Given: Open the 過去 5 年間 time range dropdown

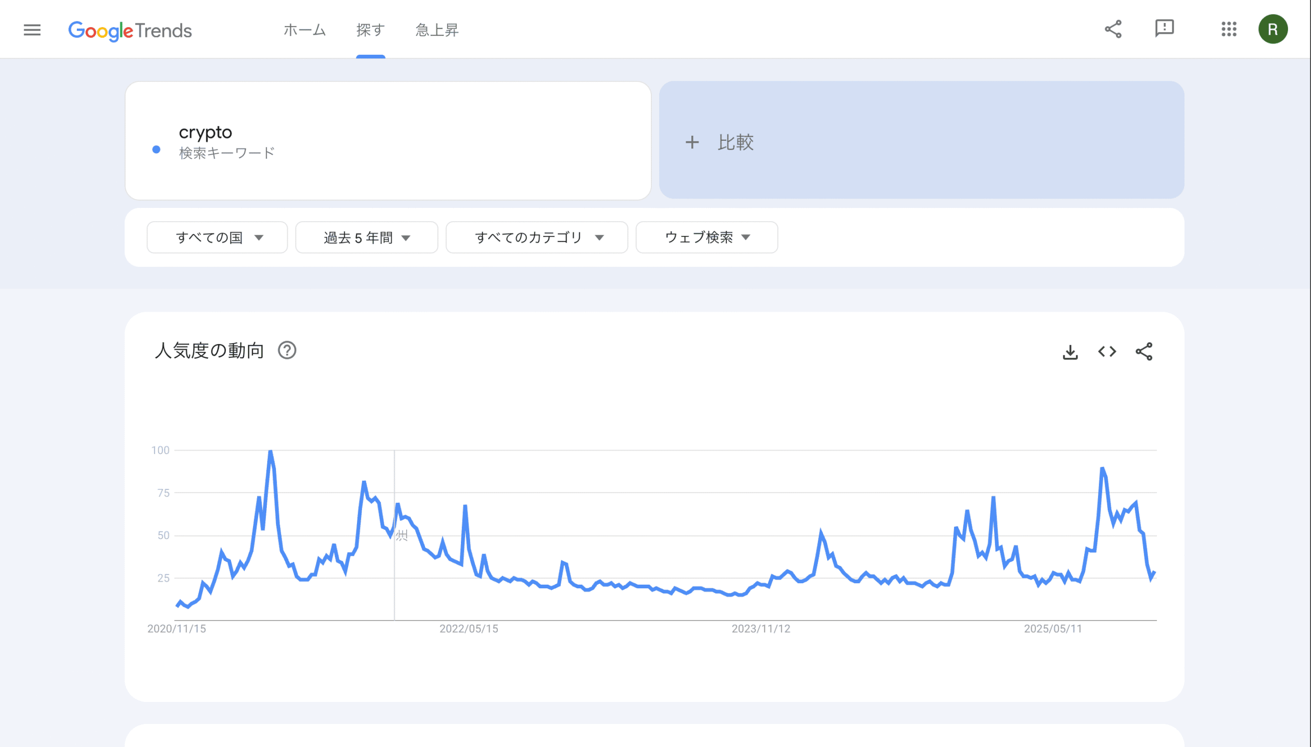Looking at the screenshot, I should tap(366, 238).
